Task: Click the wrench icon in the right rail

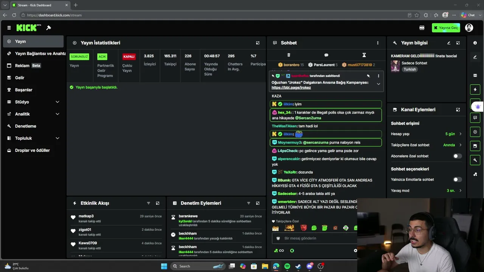Action: point(475,160)
